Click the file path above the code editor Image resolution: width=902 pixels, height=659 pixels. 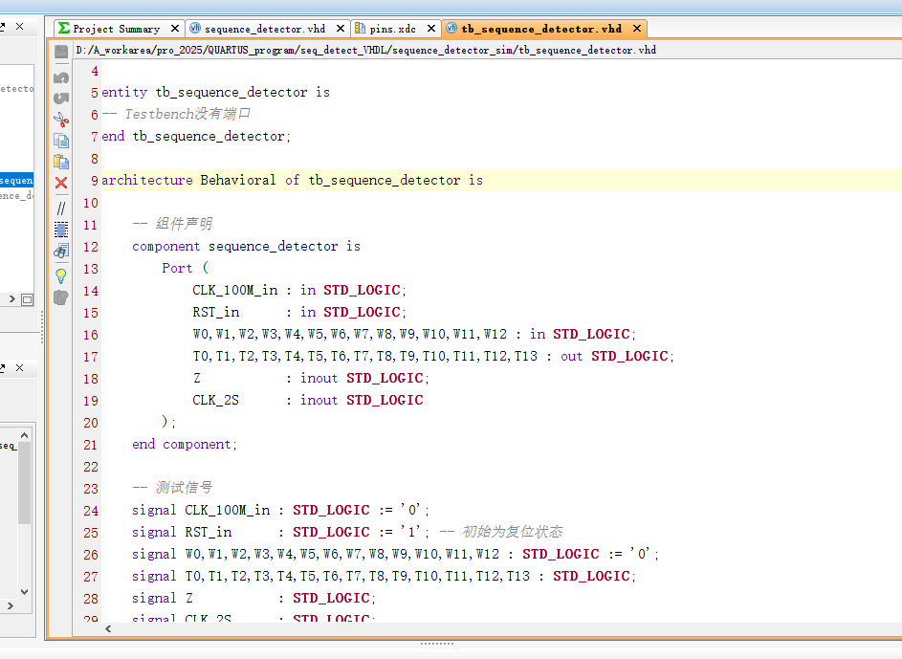click(365, 50)
